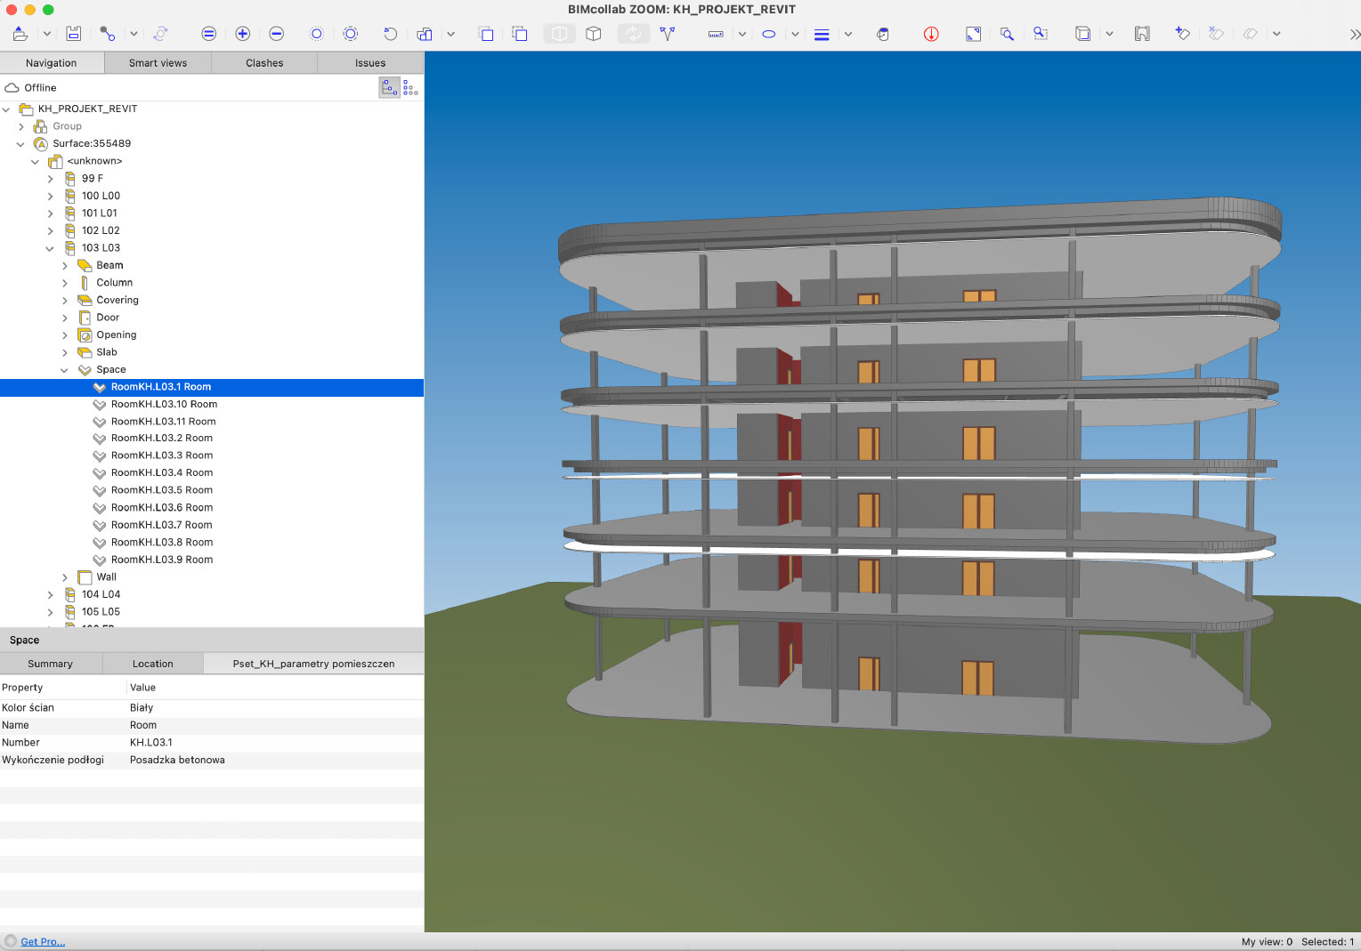
Task: Open the Location properties tab
Action: coord(153,664)
